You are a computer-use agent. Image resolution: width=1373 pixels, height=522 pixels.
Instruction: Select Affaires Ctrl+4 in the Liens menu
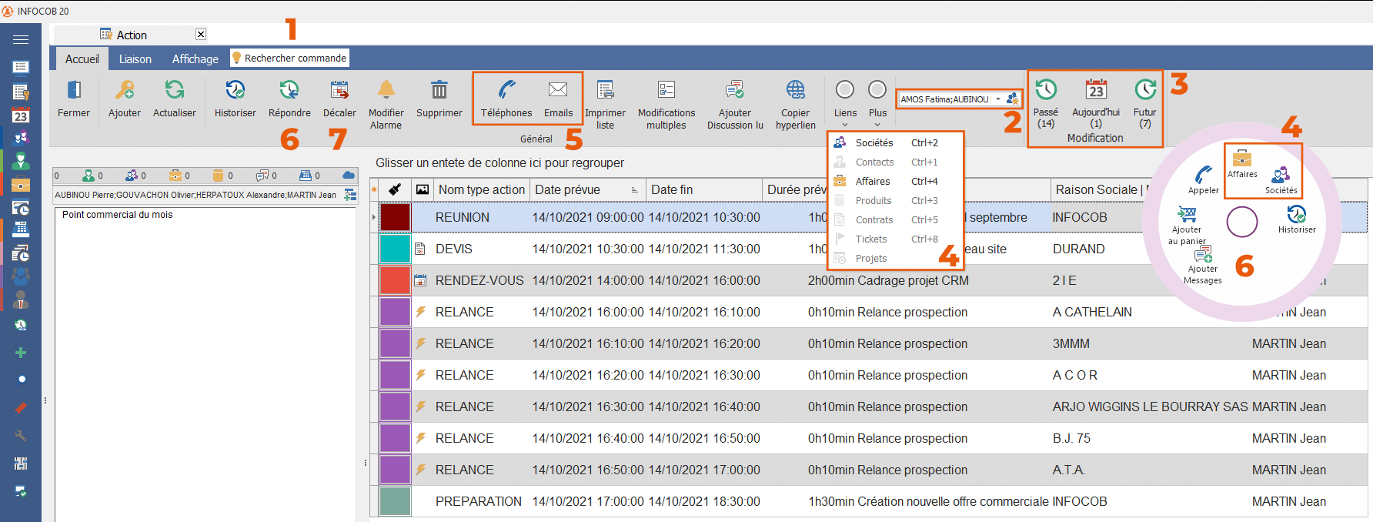873,182
